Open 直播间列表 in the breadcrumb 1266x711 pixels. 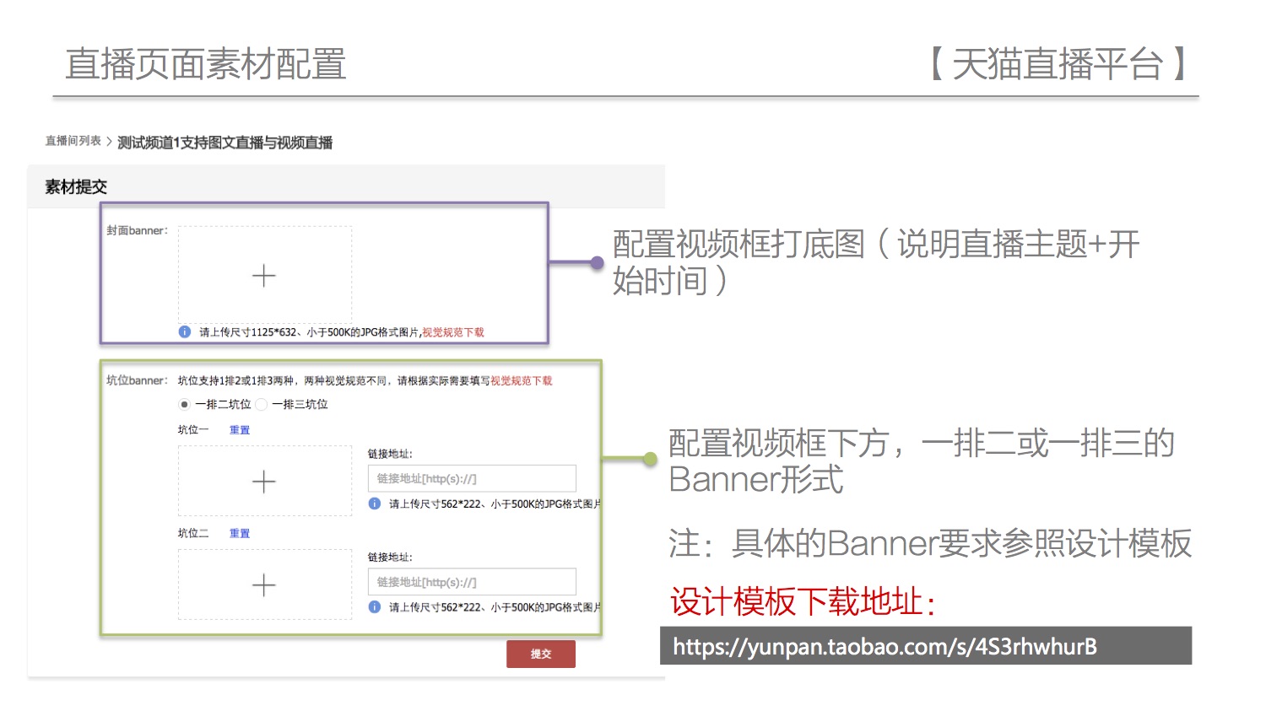point(73,141)
